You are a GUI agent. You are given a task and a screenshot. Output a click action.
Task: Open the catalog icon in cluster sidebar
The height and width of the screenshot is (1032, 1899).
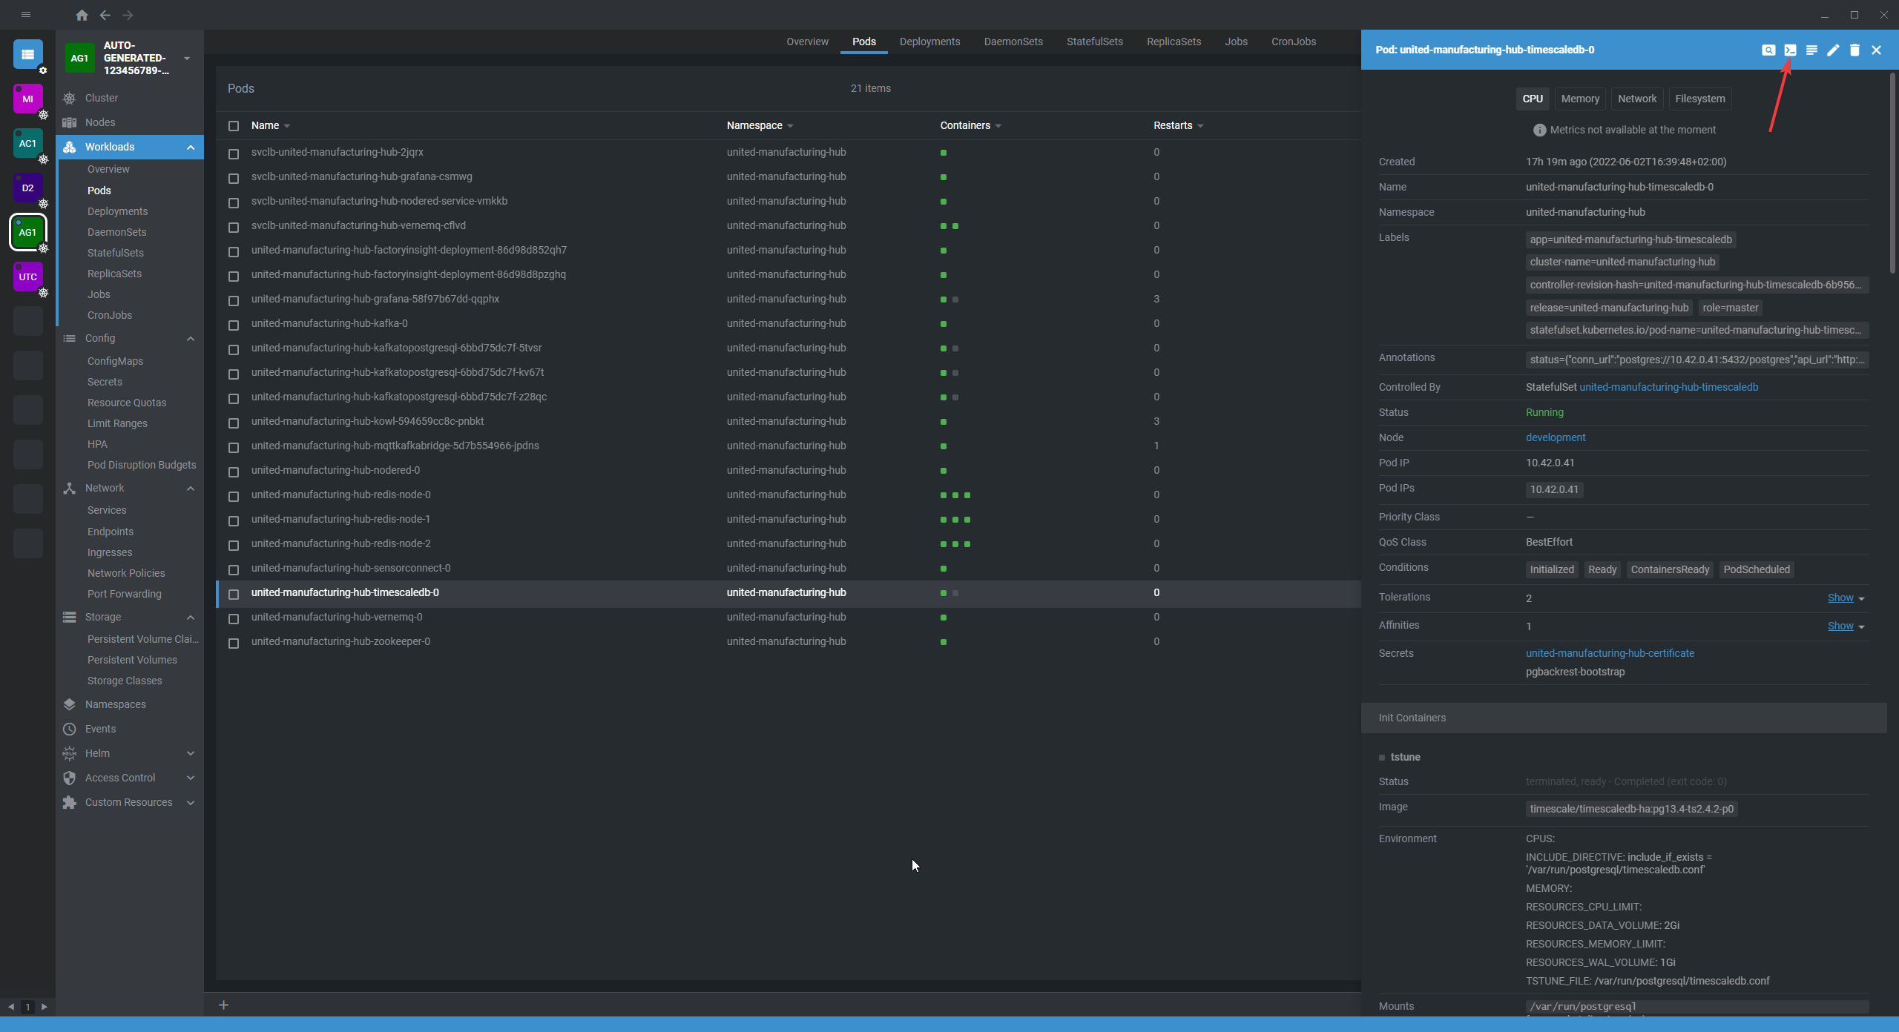click(27, 54)
